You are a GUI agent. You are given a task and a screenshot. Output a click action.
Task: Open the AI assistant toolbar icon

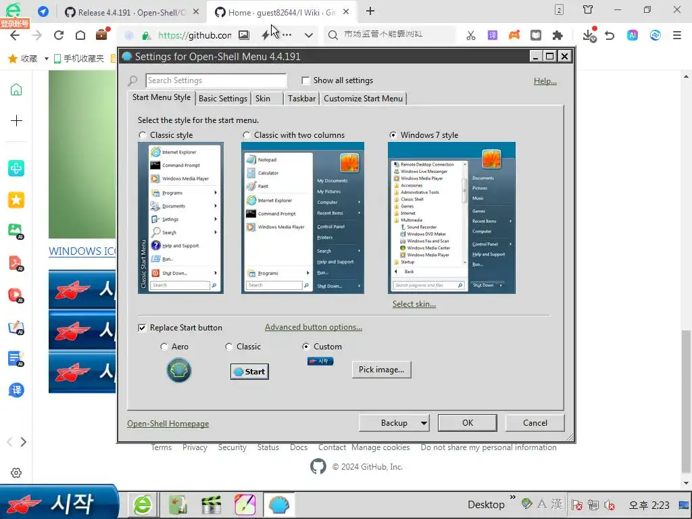(x=633, y=35)
